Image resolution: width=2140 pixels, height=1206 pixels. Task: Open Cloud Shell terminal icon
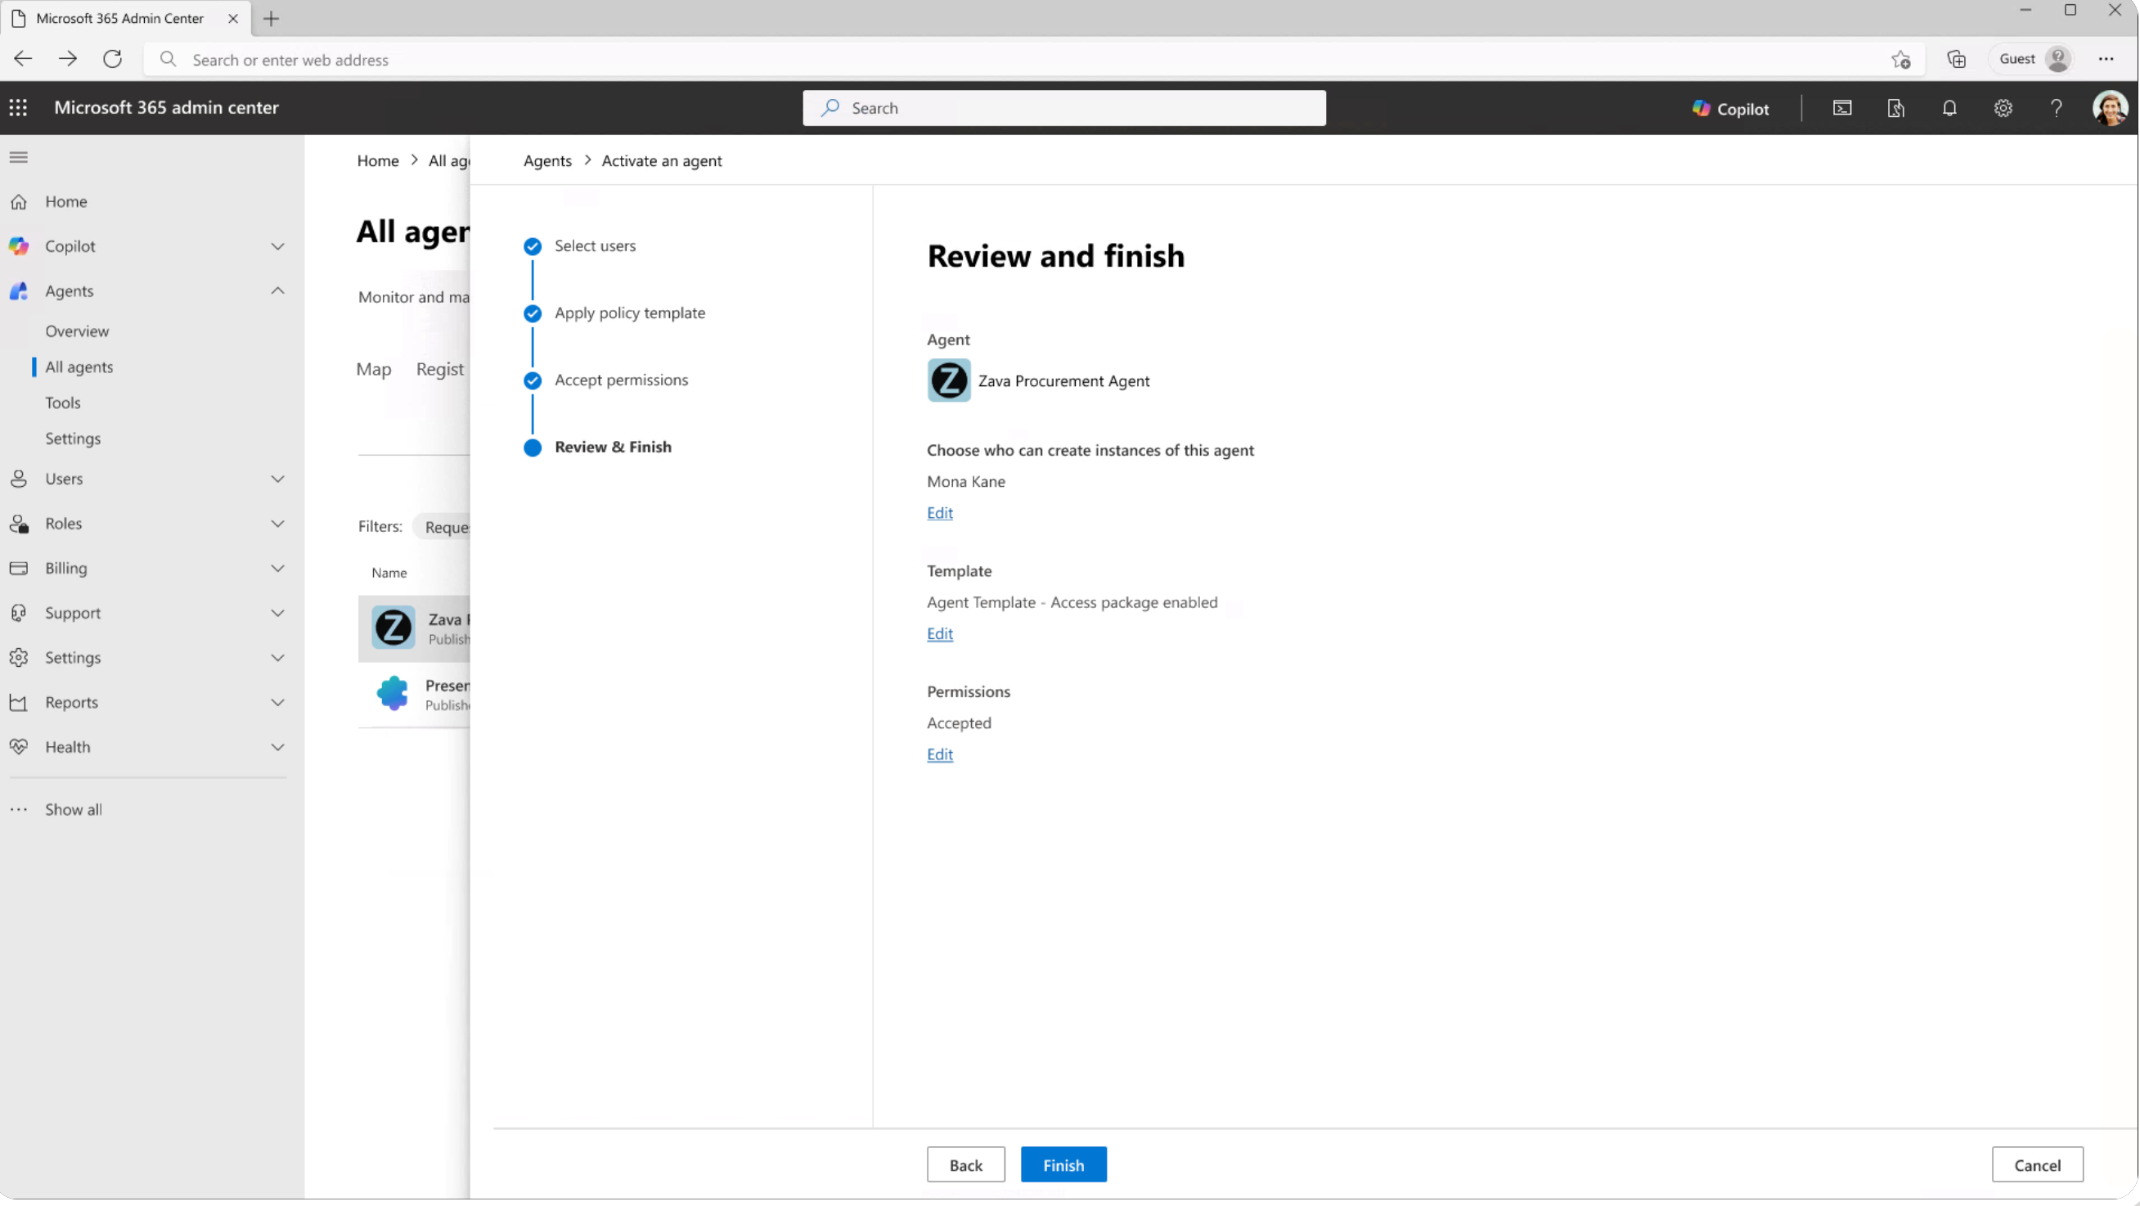pyautogui.click(x=1841, y=108)
